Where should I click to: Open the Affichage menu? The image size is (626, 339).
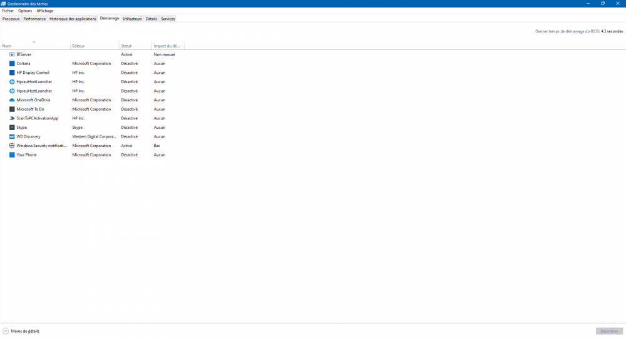point(44,11)
